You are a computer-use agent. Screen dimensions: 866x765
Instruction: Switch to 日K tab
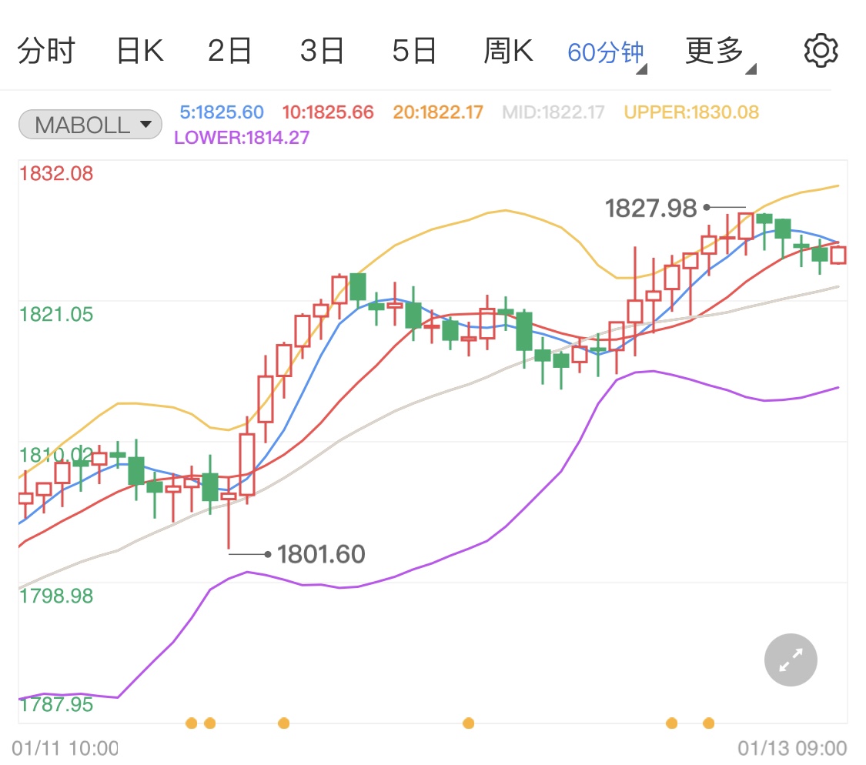pos(140,51)
